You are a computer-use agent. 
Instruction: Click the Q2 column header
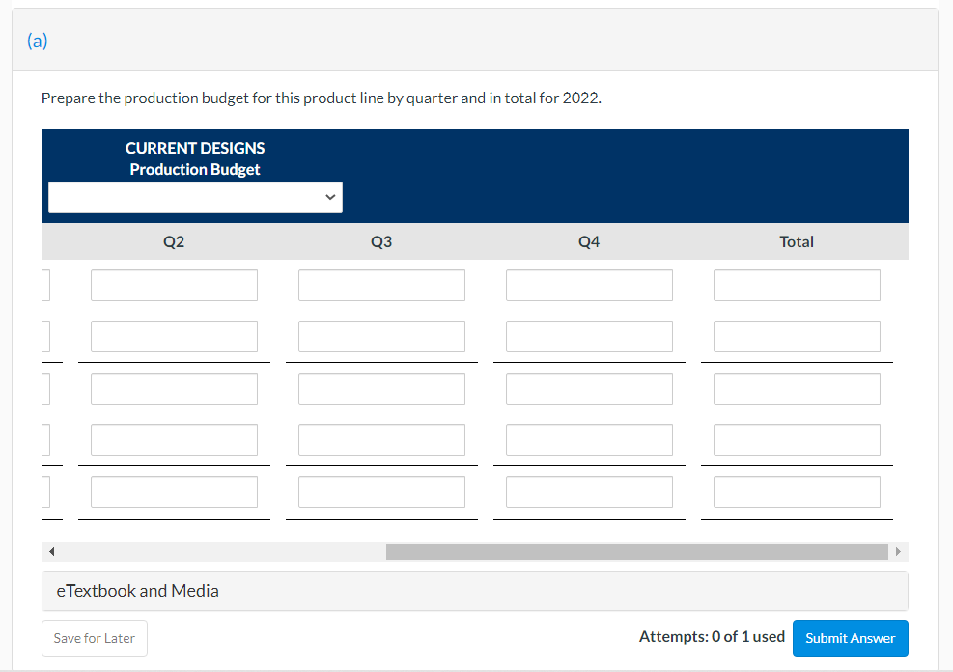click(174, 241)
